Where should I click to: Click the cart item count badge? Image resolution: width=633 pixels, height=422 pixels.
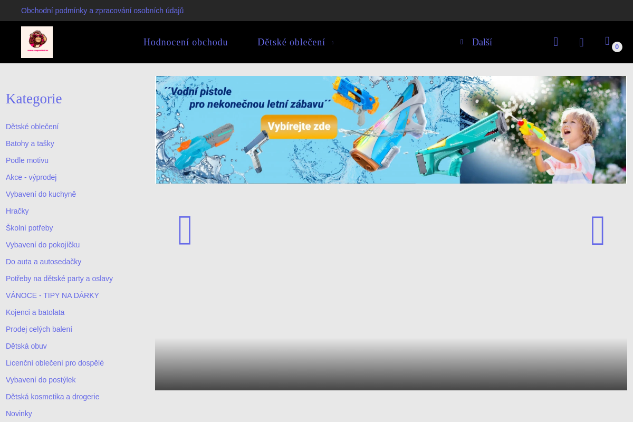pyautogui.click(x=617, y=47)
